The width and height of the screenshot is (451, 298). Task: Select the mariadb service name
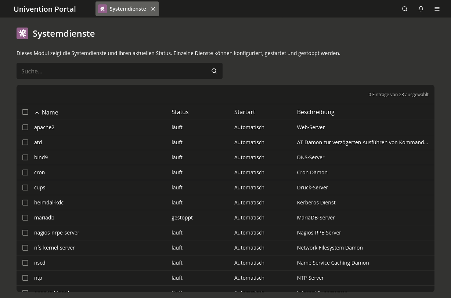coord(44,218)
